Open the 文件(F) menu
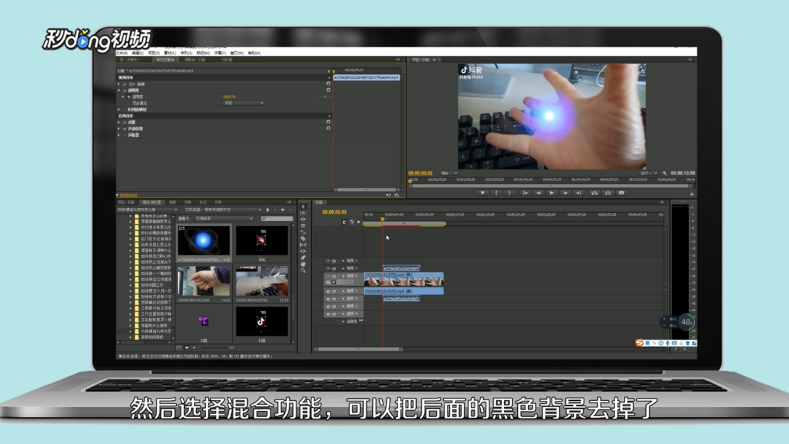This screenshot has height=444, width=789. tap(121, 53)
